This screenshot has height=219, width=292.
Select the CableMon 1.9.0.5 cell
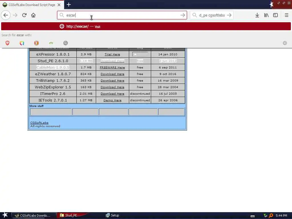coord(53,67)
